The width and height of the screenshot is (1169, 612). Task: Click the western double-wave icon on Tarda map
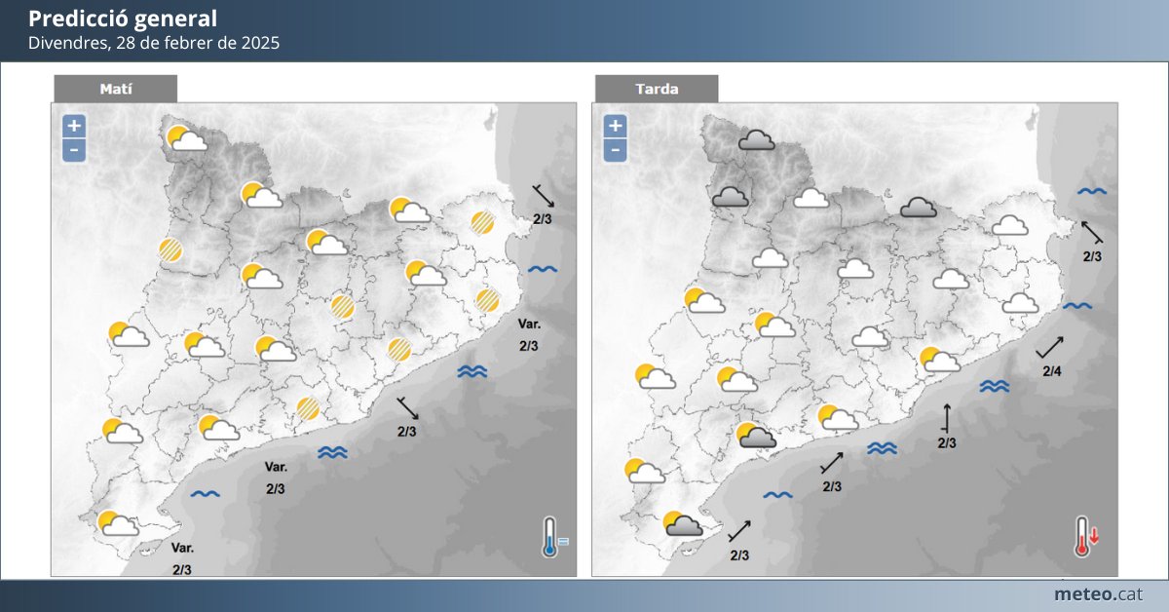click(x=882, y=448)
